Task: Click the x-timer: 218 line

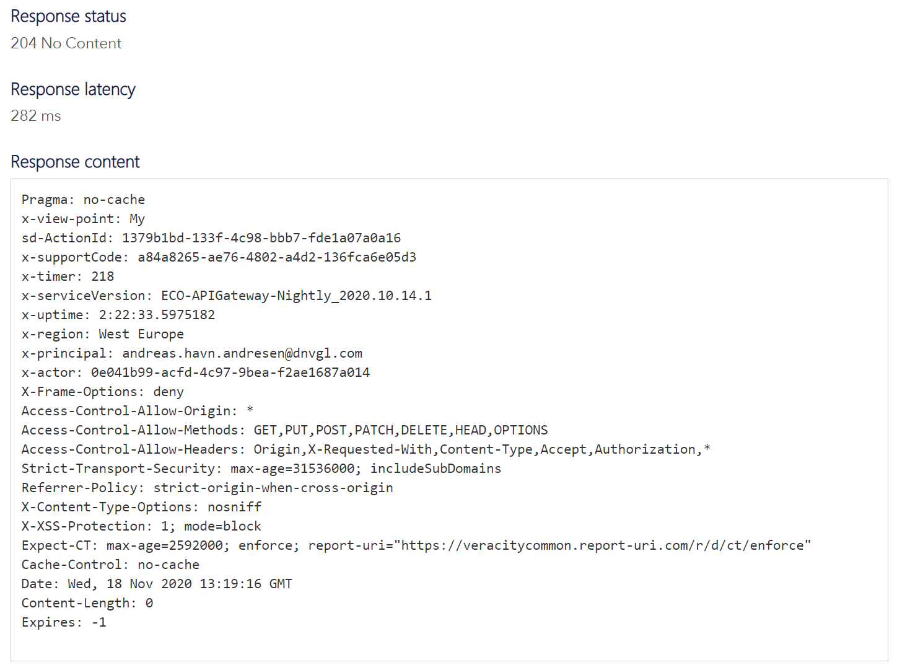Action: click(68, 276)
